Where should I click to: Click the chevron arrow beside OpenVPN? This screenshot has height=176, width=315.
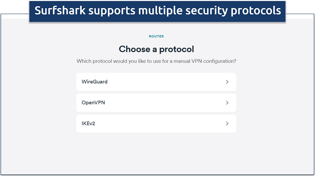pos(227,103)
